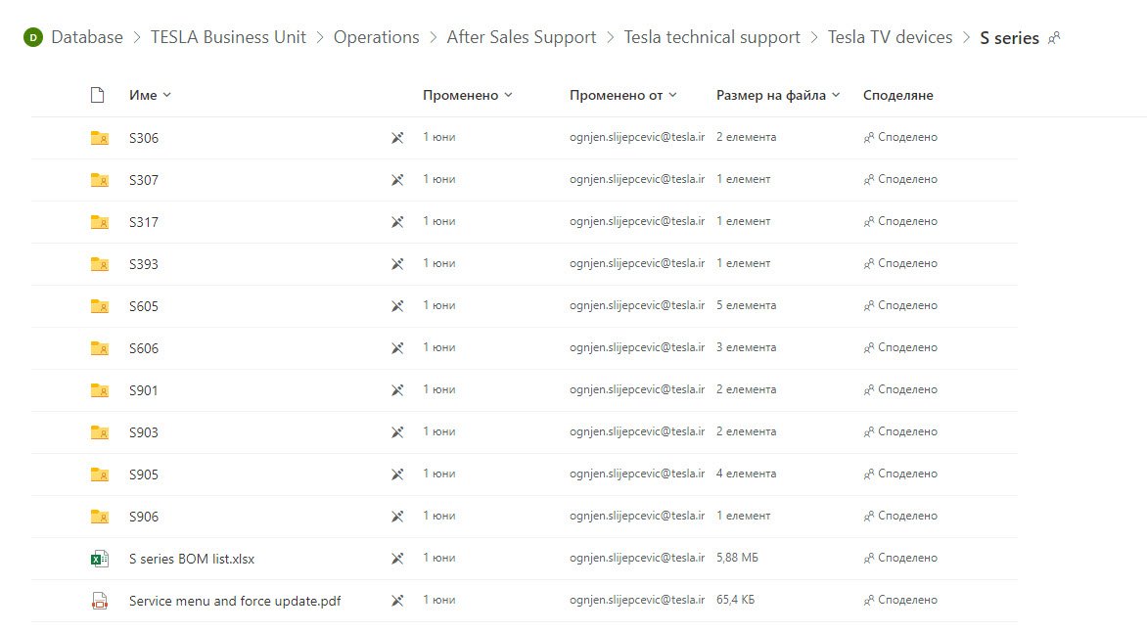Click the file type column header icon
Screen dimensions: 1147x632
pyautogui.click(x=97, y=95)
